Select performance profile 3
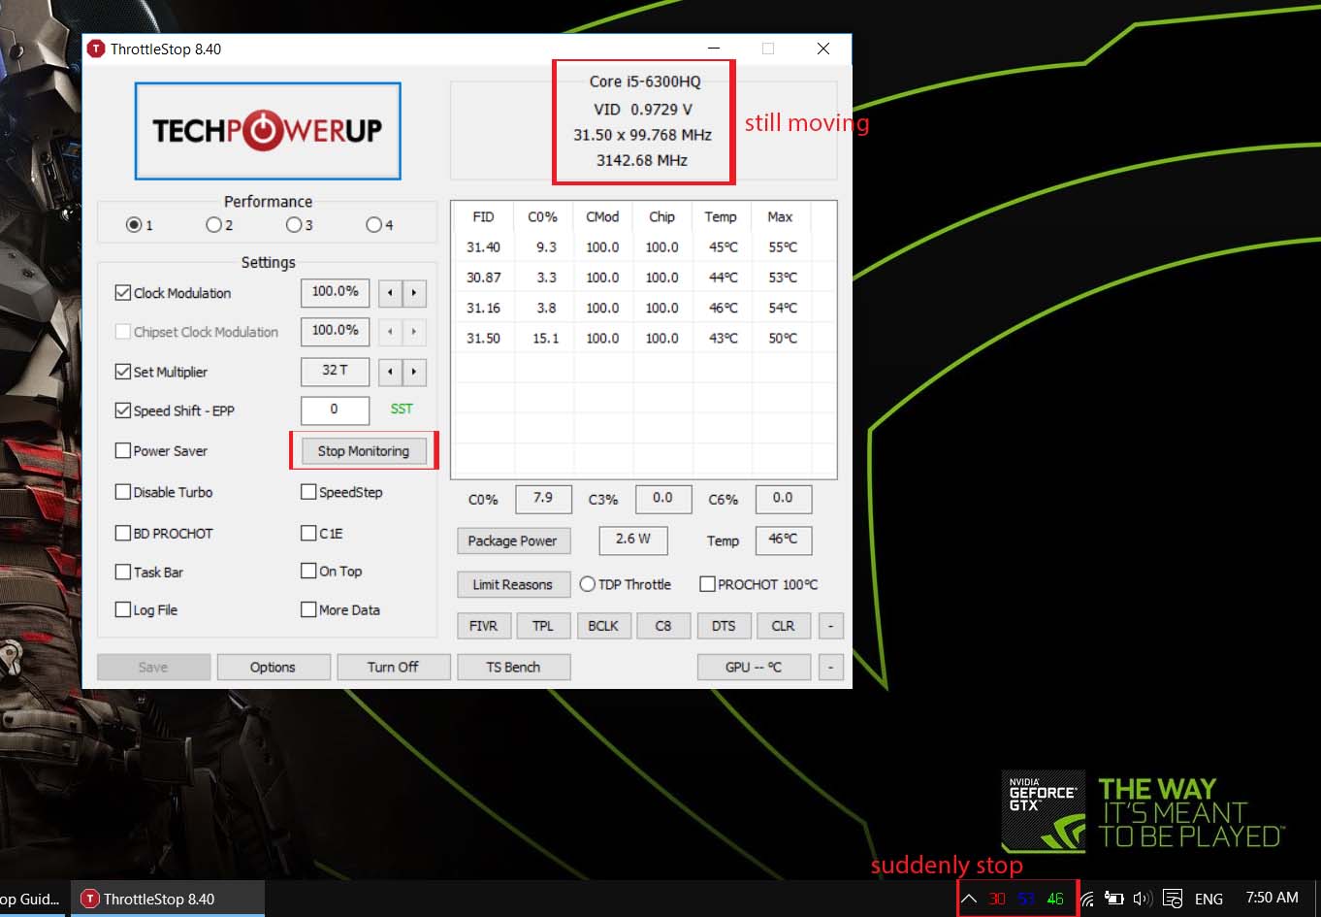This screenshot has width=1321, height=917. [293, 225]
